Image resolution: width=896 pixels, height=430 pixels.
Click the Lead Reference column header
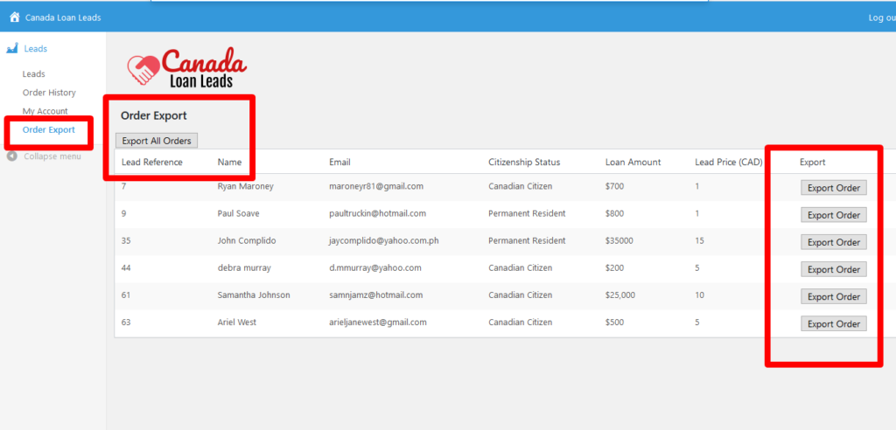coord(152,163)
